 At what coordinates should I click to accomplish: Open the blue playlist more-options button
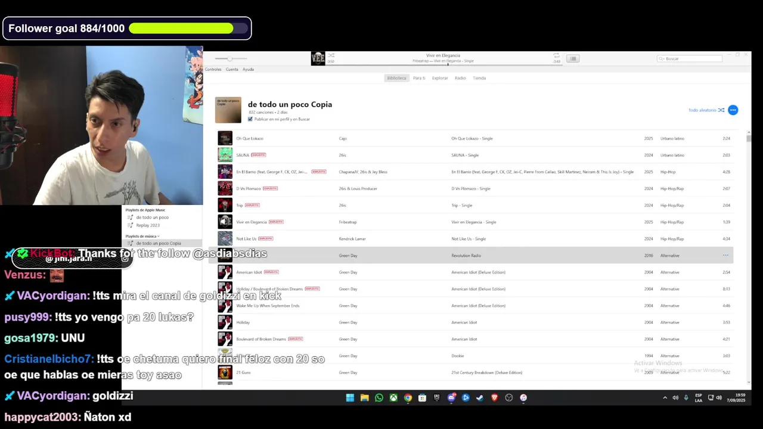733,110
